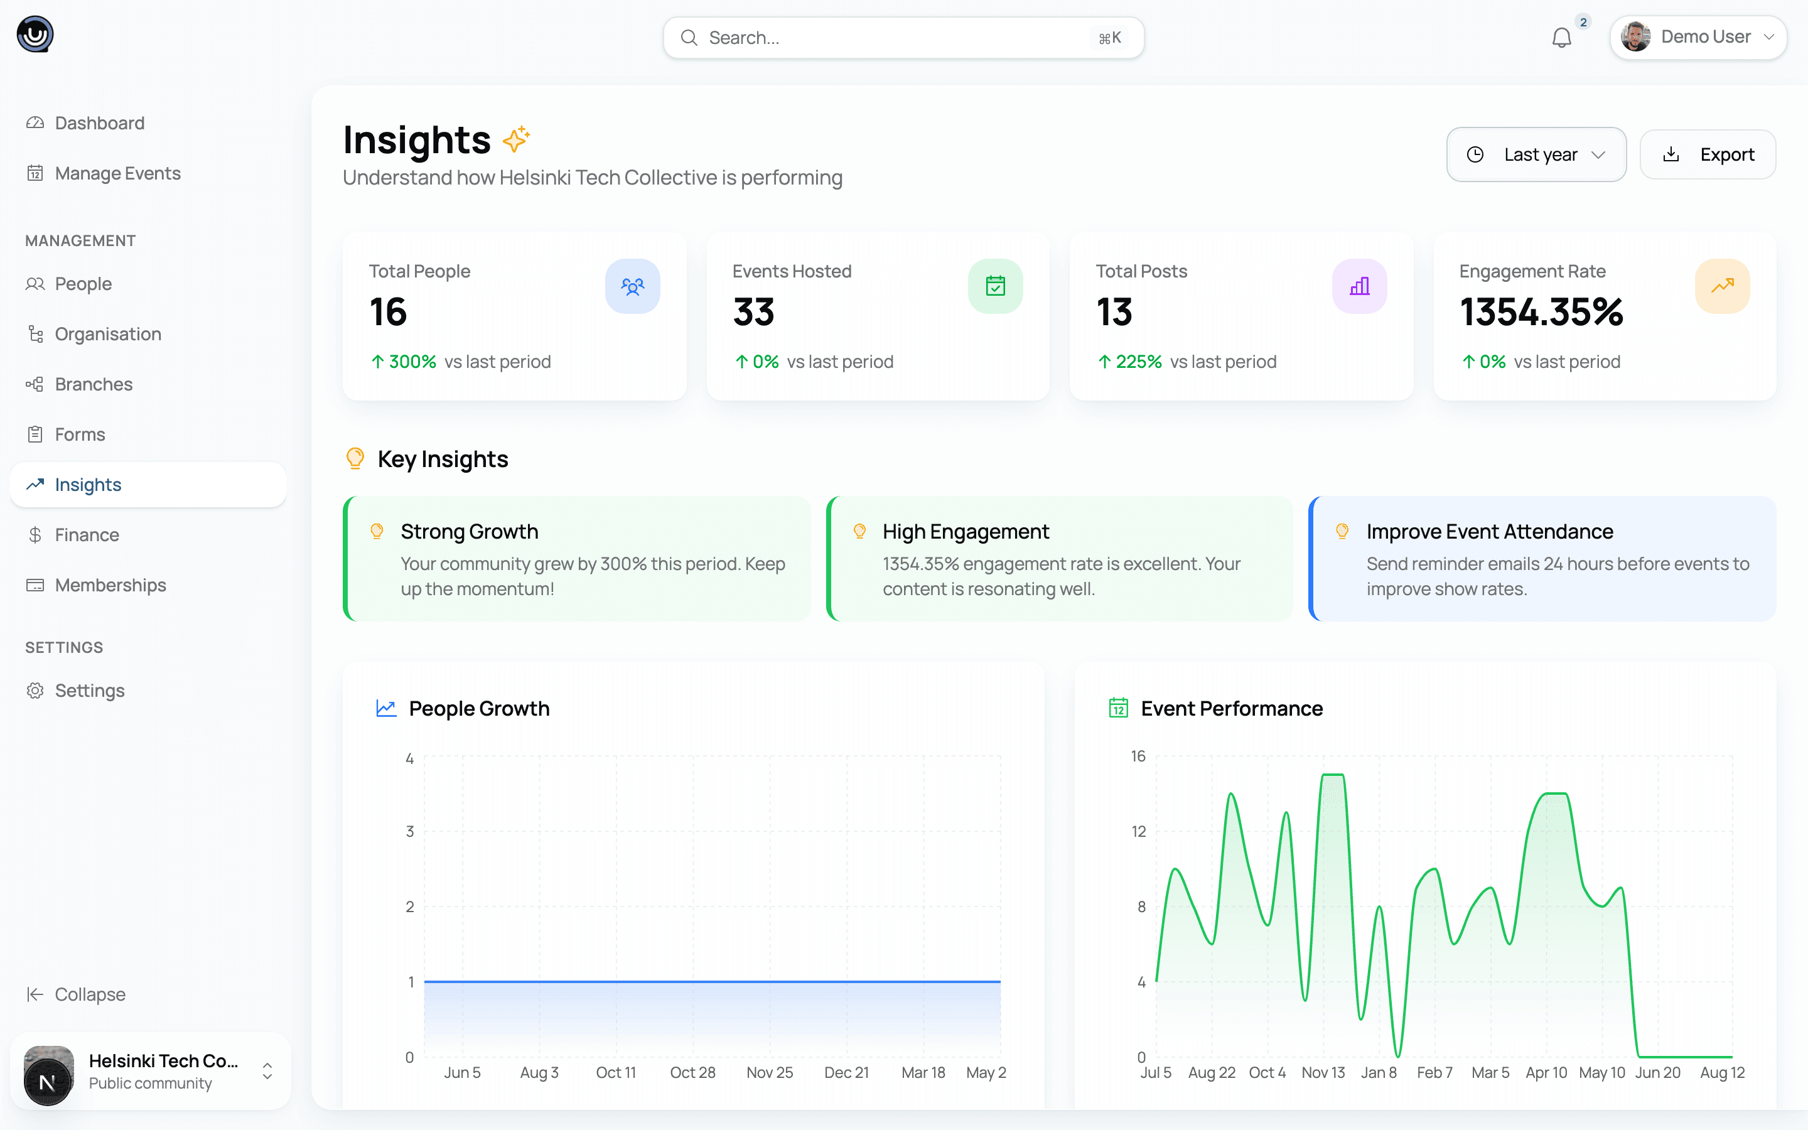Open the Finance page

coord(148,534)
